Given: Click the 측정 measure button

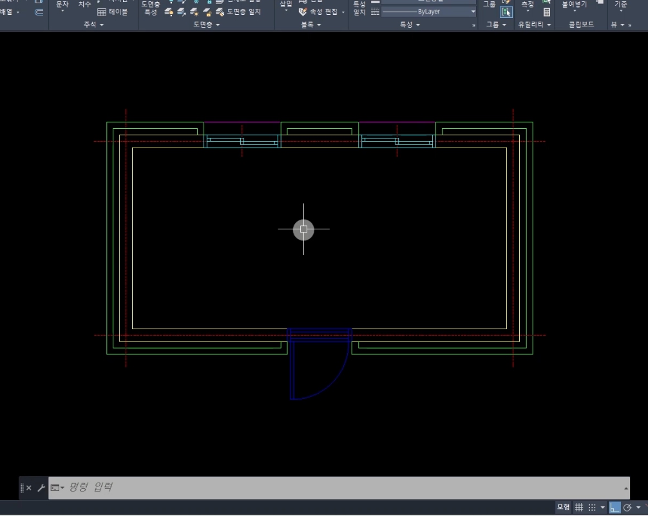Looking at the screenshot, I should [527, 5].
